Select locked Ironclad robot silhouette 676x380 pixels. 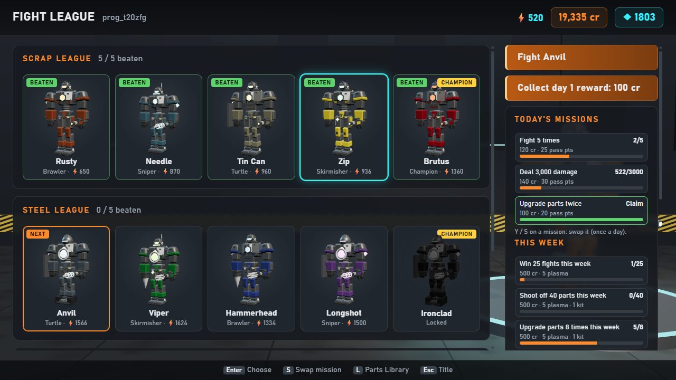coord(436,269)
